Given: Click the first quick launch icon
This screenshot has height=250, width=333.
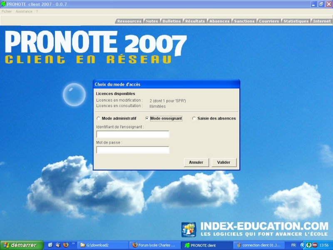Looking at the screenshot, I should (50, 245).
